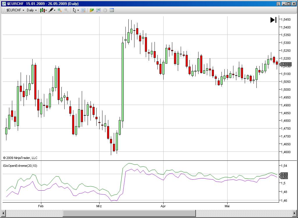
Task: Click the chart window title icon
Action: point(4,3)
